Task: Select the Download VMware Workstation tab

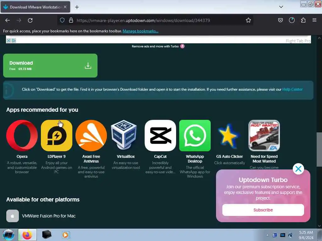Action: coord(35,7)
